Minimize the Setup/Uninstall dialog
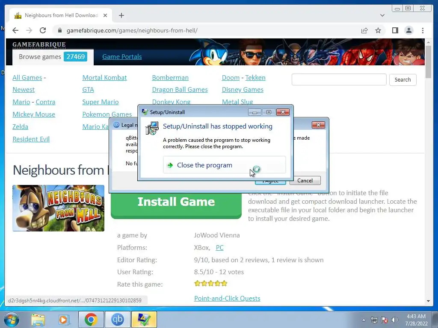 (x=255, y=112)
